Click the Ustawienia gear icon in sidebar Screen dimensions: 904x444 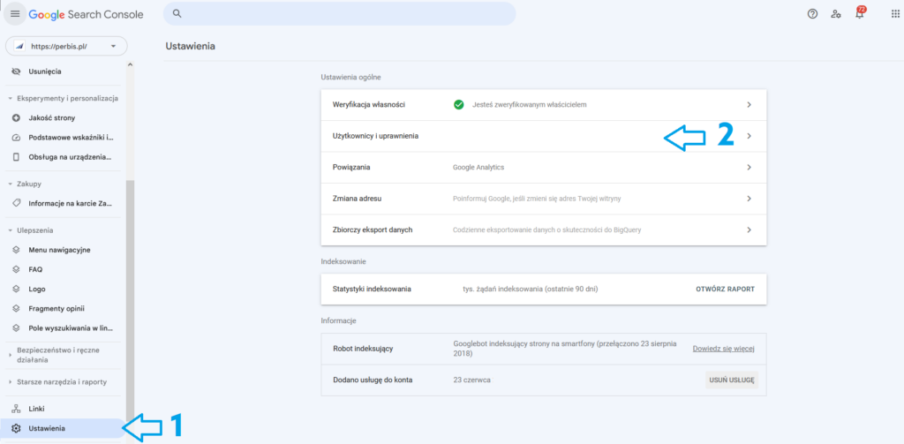(x=16, y=428)
